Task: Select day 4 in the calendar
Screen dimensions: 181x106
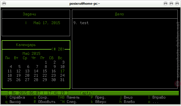Action: 11,67
